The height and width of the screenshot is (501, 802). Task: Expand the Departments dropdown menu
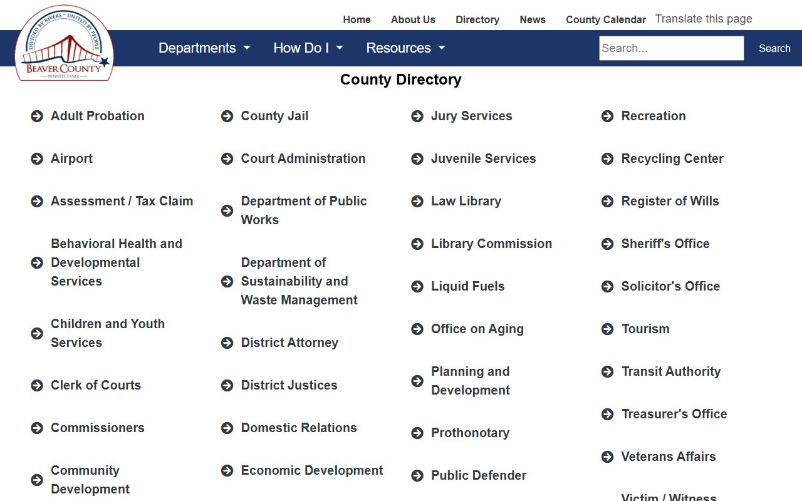click(204, 48)
